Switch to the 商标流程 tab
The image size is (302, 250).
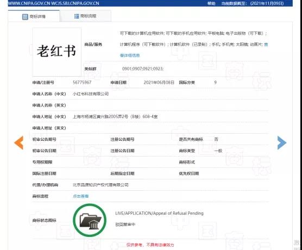[85, 16]
